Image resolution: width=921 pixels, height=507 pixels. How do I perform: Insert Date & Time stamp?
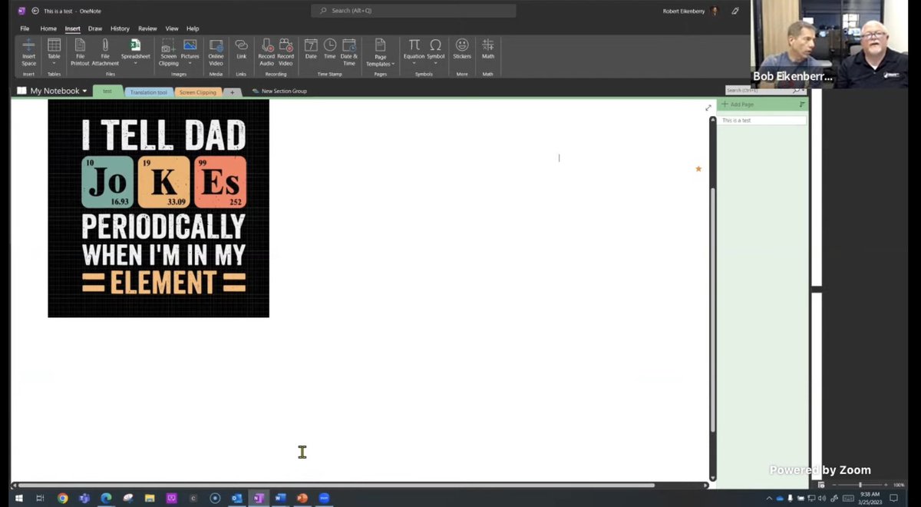click(x=348, y=52)
